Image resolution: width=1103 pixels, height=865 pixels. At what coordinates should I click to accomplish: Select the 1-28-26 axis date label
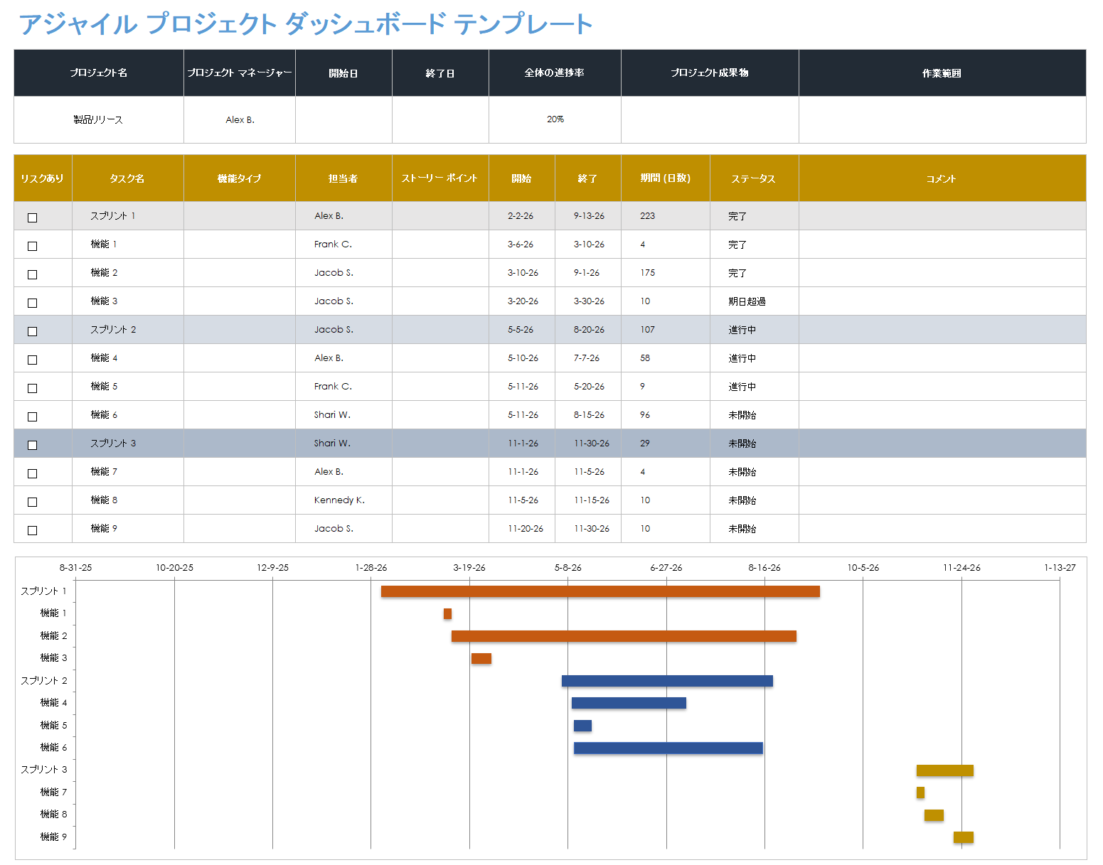[x=371, y=568]
